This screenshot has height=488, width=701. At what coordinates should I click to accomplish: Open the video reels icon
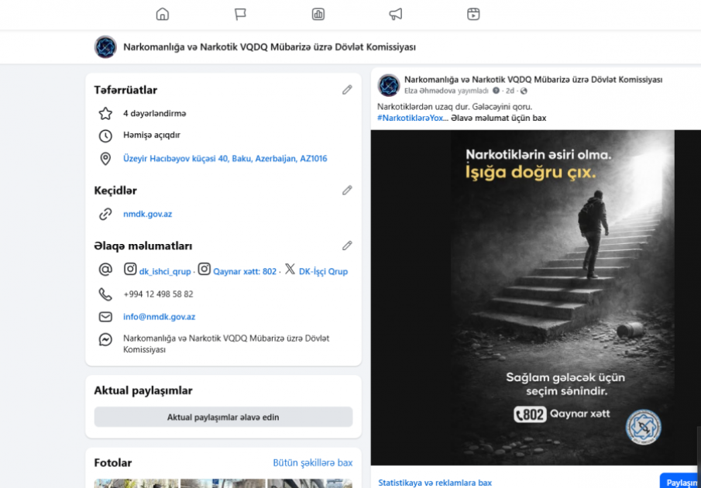(x=473, y=14)
